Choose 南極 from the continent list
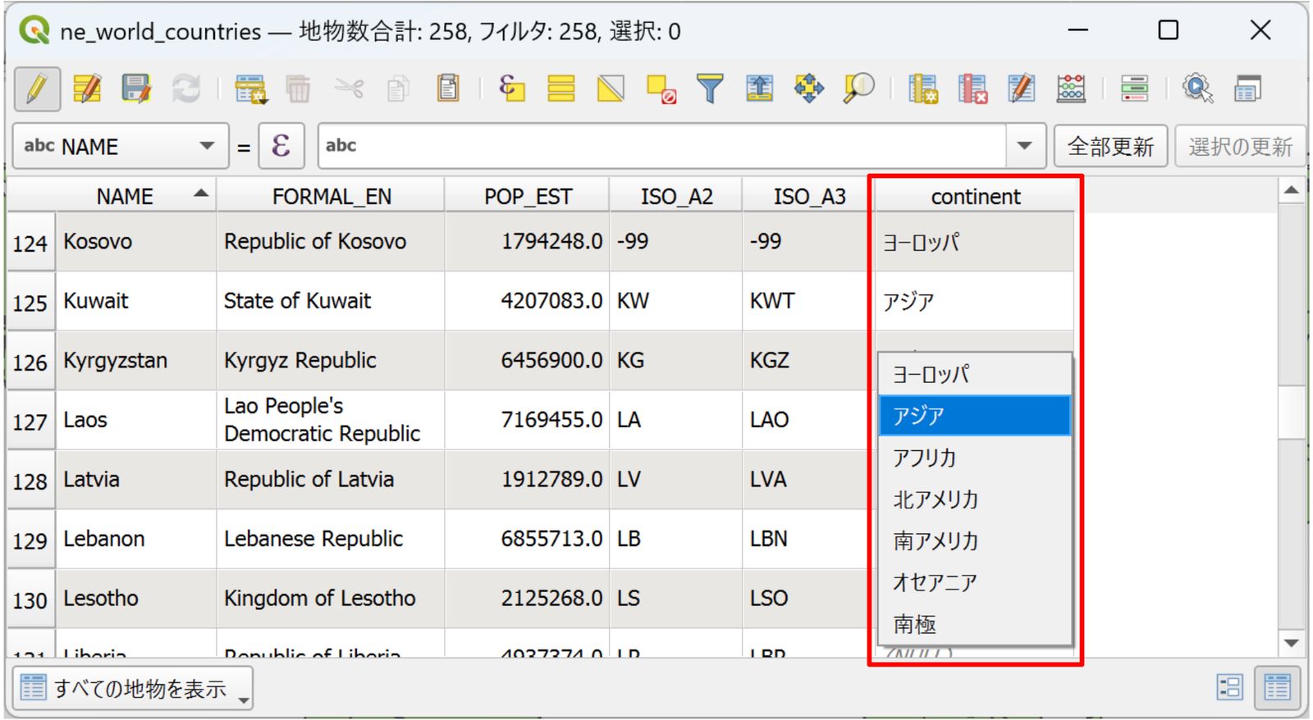The height and width of the screenshot is (720, 1313). pos(975,625)
